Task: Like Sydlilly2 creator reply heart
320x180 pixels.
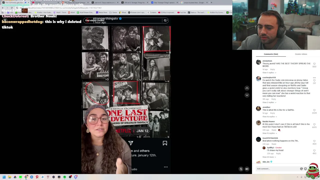Action: point(314,150)
